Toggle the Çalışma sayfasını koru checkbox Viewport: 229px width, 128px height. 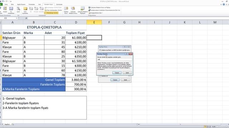100,50
